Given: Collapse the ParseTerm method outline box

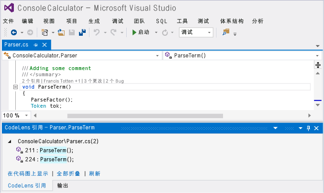Looking at the screenshot, I should point(15,87).
